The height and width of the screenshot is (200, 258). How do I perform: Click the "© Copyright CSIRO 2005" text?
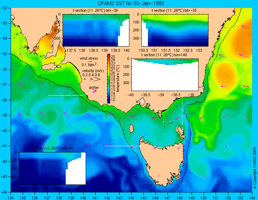coord(255,168)
